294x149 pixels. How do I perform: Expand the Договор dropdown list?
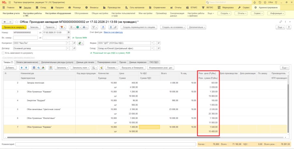[68, 48]
